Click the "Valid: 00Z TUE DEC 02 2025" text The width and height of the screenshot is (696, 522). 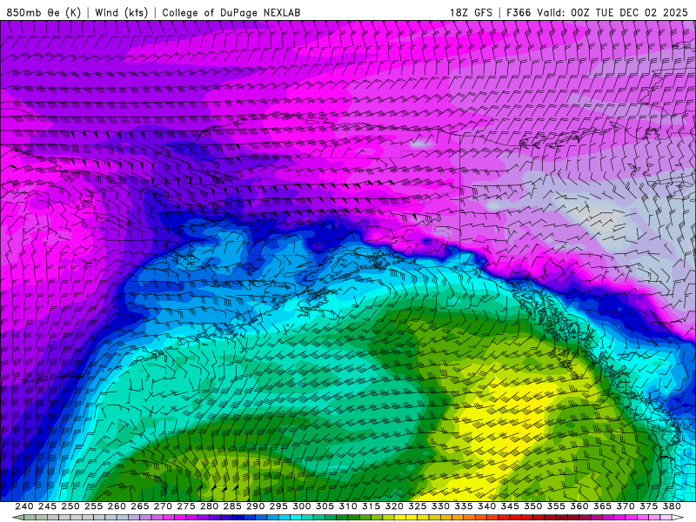[x=612, y=12]
